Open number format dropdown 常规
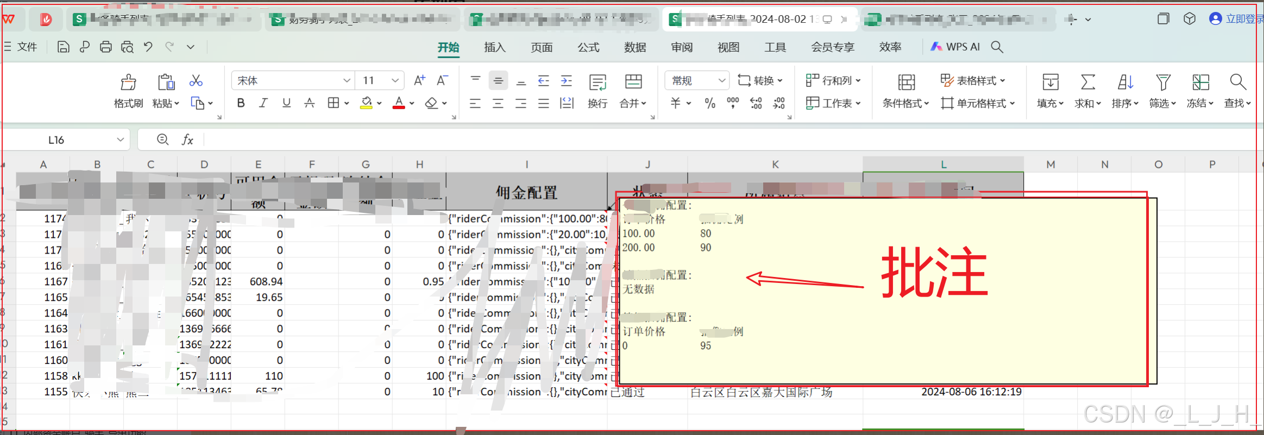The image size is (1264, 435). tap(697, 80)
